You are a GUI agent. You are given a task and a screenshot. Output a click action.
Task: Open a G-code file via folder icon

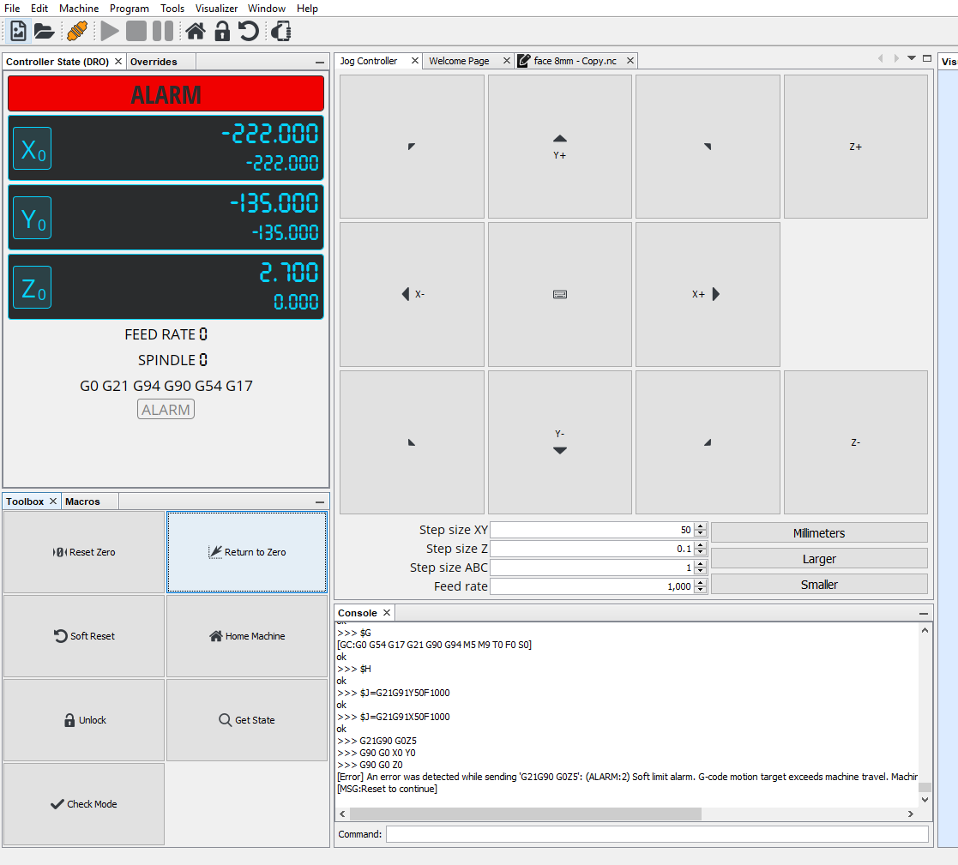pyautogui.click(x=45, y=31)
